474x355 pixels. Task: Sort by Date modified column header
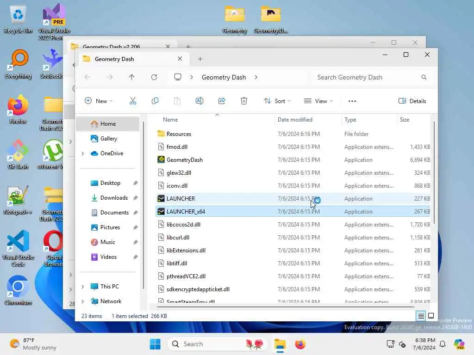pos(295,120)
